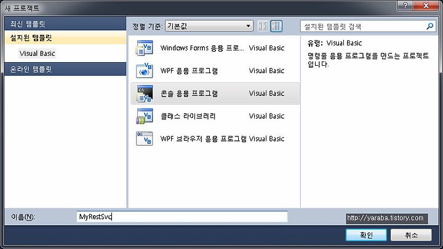443x249 pixels.
Task: Switch to medium icons list view
Action: pyautogui.click(x=276, y=26)
